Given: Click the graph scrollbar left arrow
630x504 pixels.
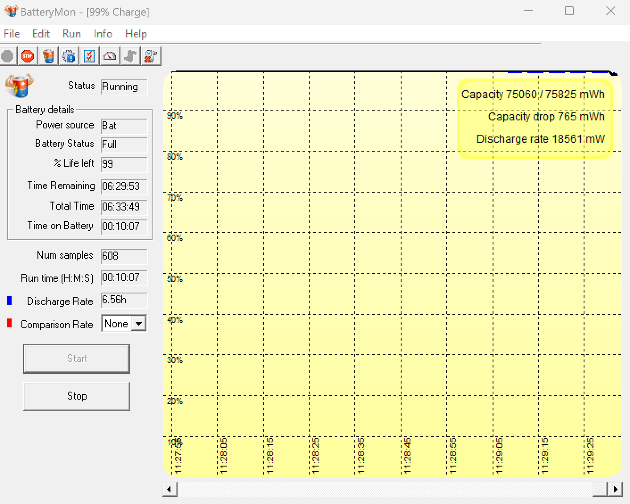Looking at the screenshot, I should click(170, 489).
